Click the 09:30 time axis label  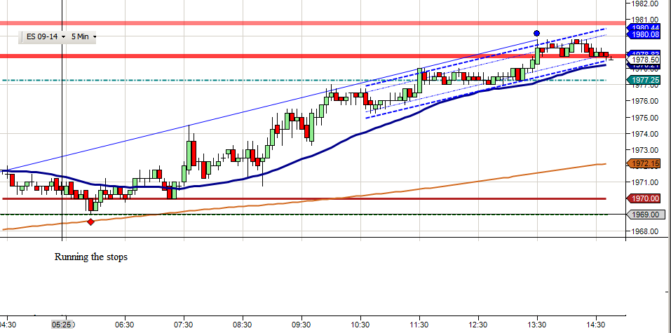(301, 325)
